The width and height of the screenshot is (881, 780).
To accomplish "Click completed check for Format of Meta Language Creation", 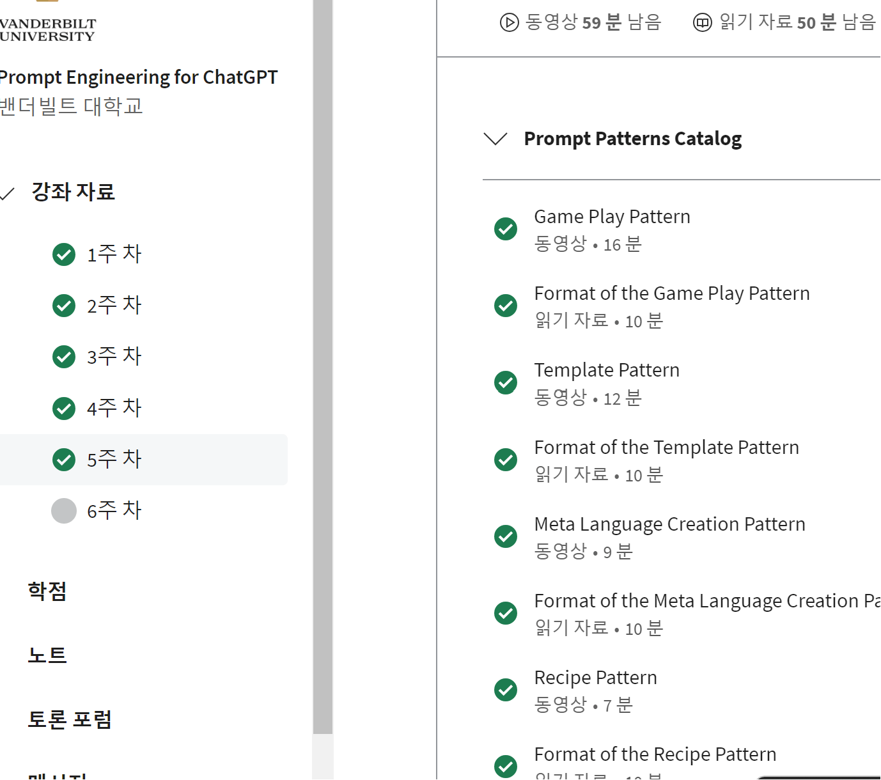I will tap(506, 613).
